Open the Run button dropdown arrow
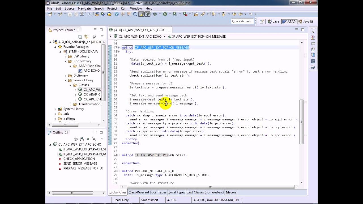Viewport: 363px width, 204px height. click(x=170, y=14)
